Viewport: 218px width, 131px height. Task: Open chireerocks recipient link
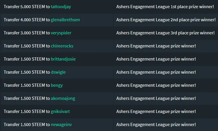[62, 46]
